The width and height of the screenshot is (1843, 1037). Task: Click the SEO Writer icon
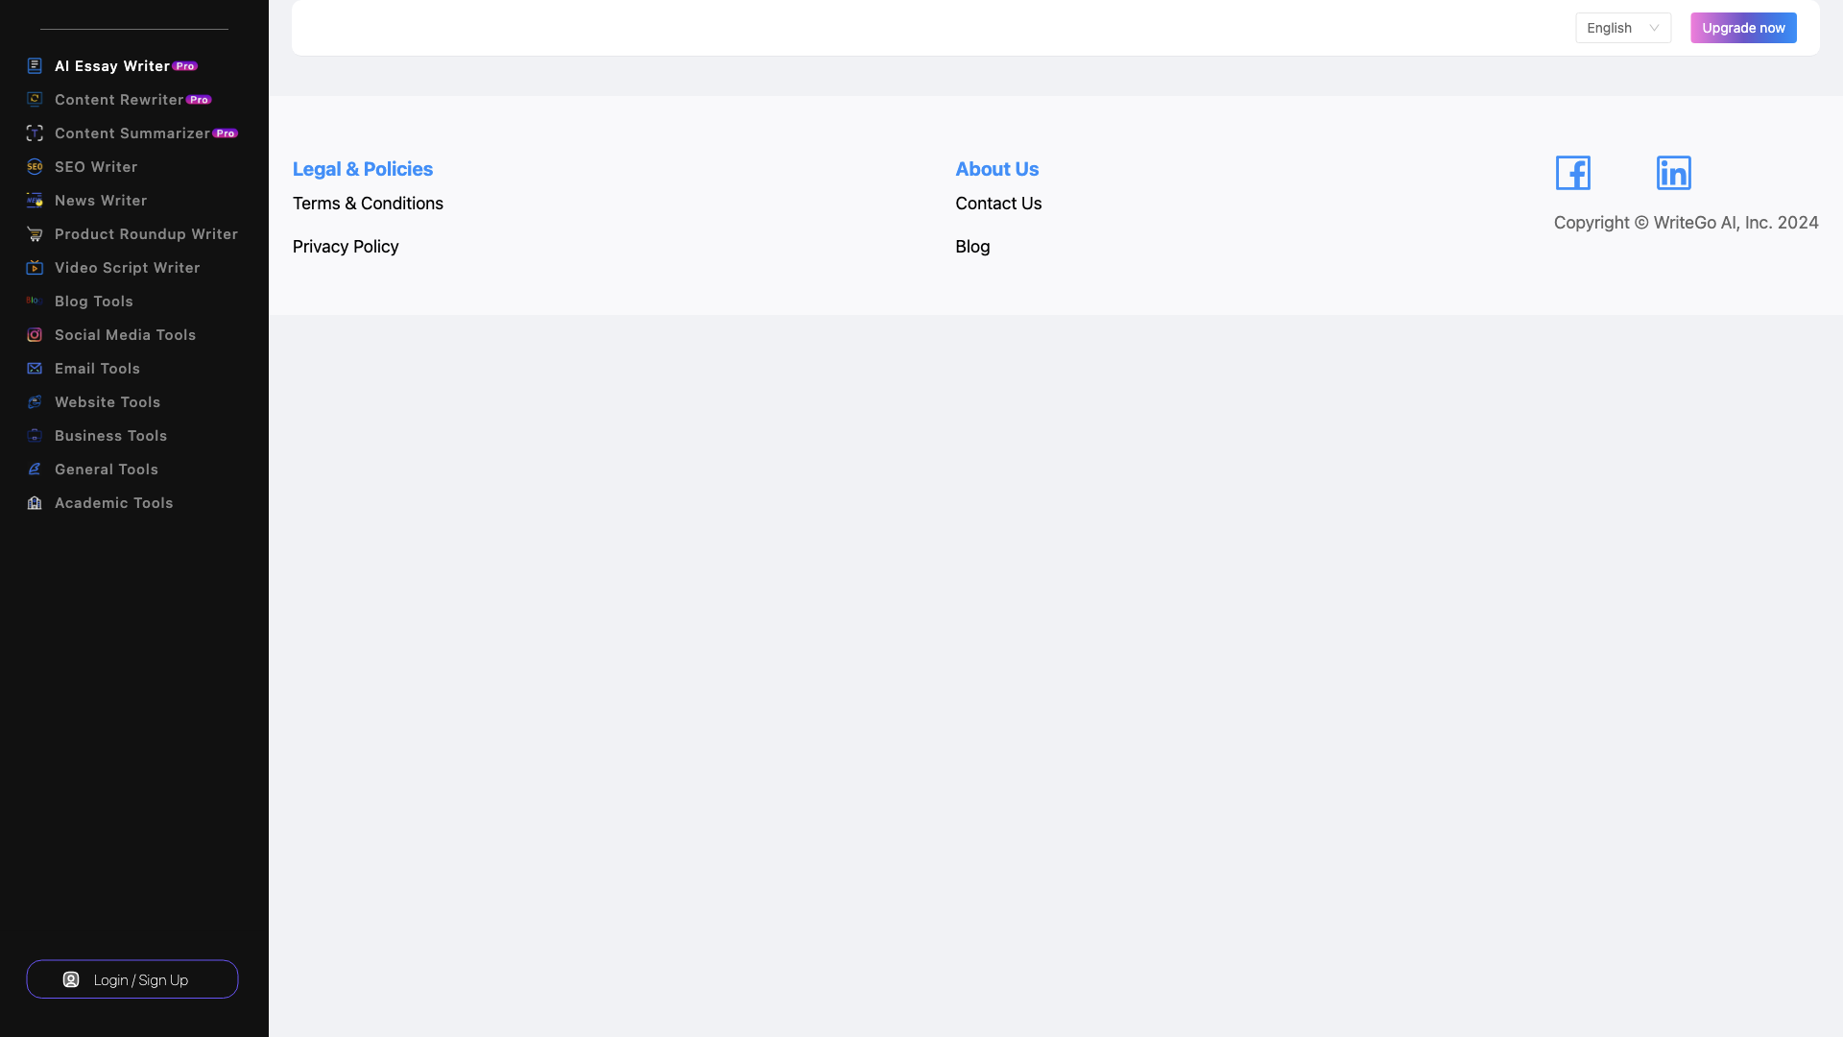[35, 166]
